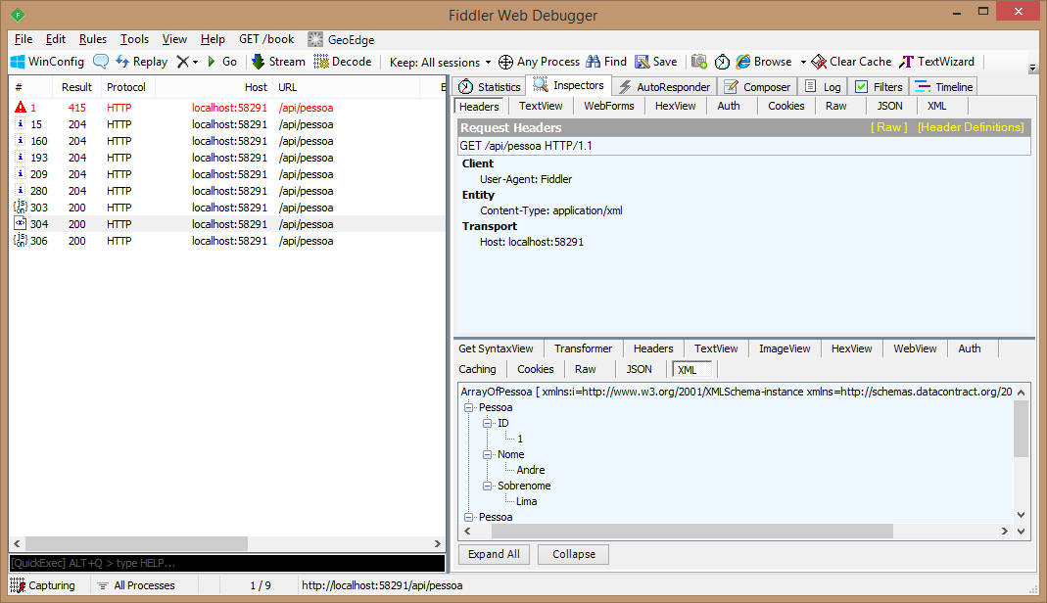Select the request WebForms tab
The height and width of the screenshot is (603, 1047).
(x=609, y=106)
